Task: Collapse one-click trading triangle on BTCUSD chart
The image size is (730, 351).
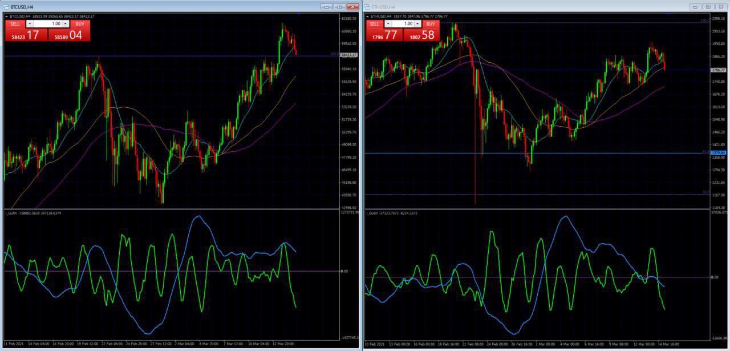Action: (x=7, y=17)
